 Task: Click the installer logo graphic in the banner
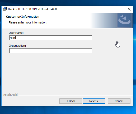[x=124, y=20]
